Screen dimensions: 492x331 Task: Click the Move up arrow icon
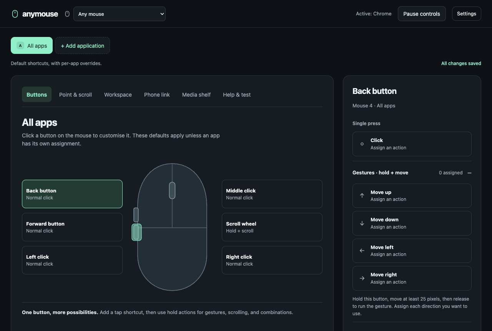coord(362,196)
